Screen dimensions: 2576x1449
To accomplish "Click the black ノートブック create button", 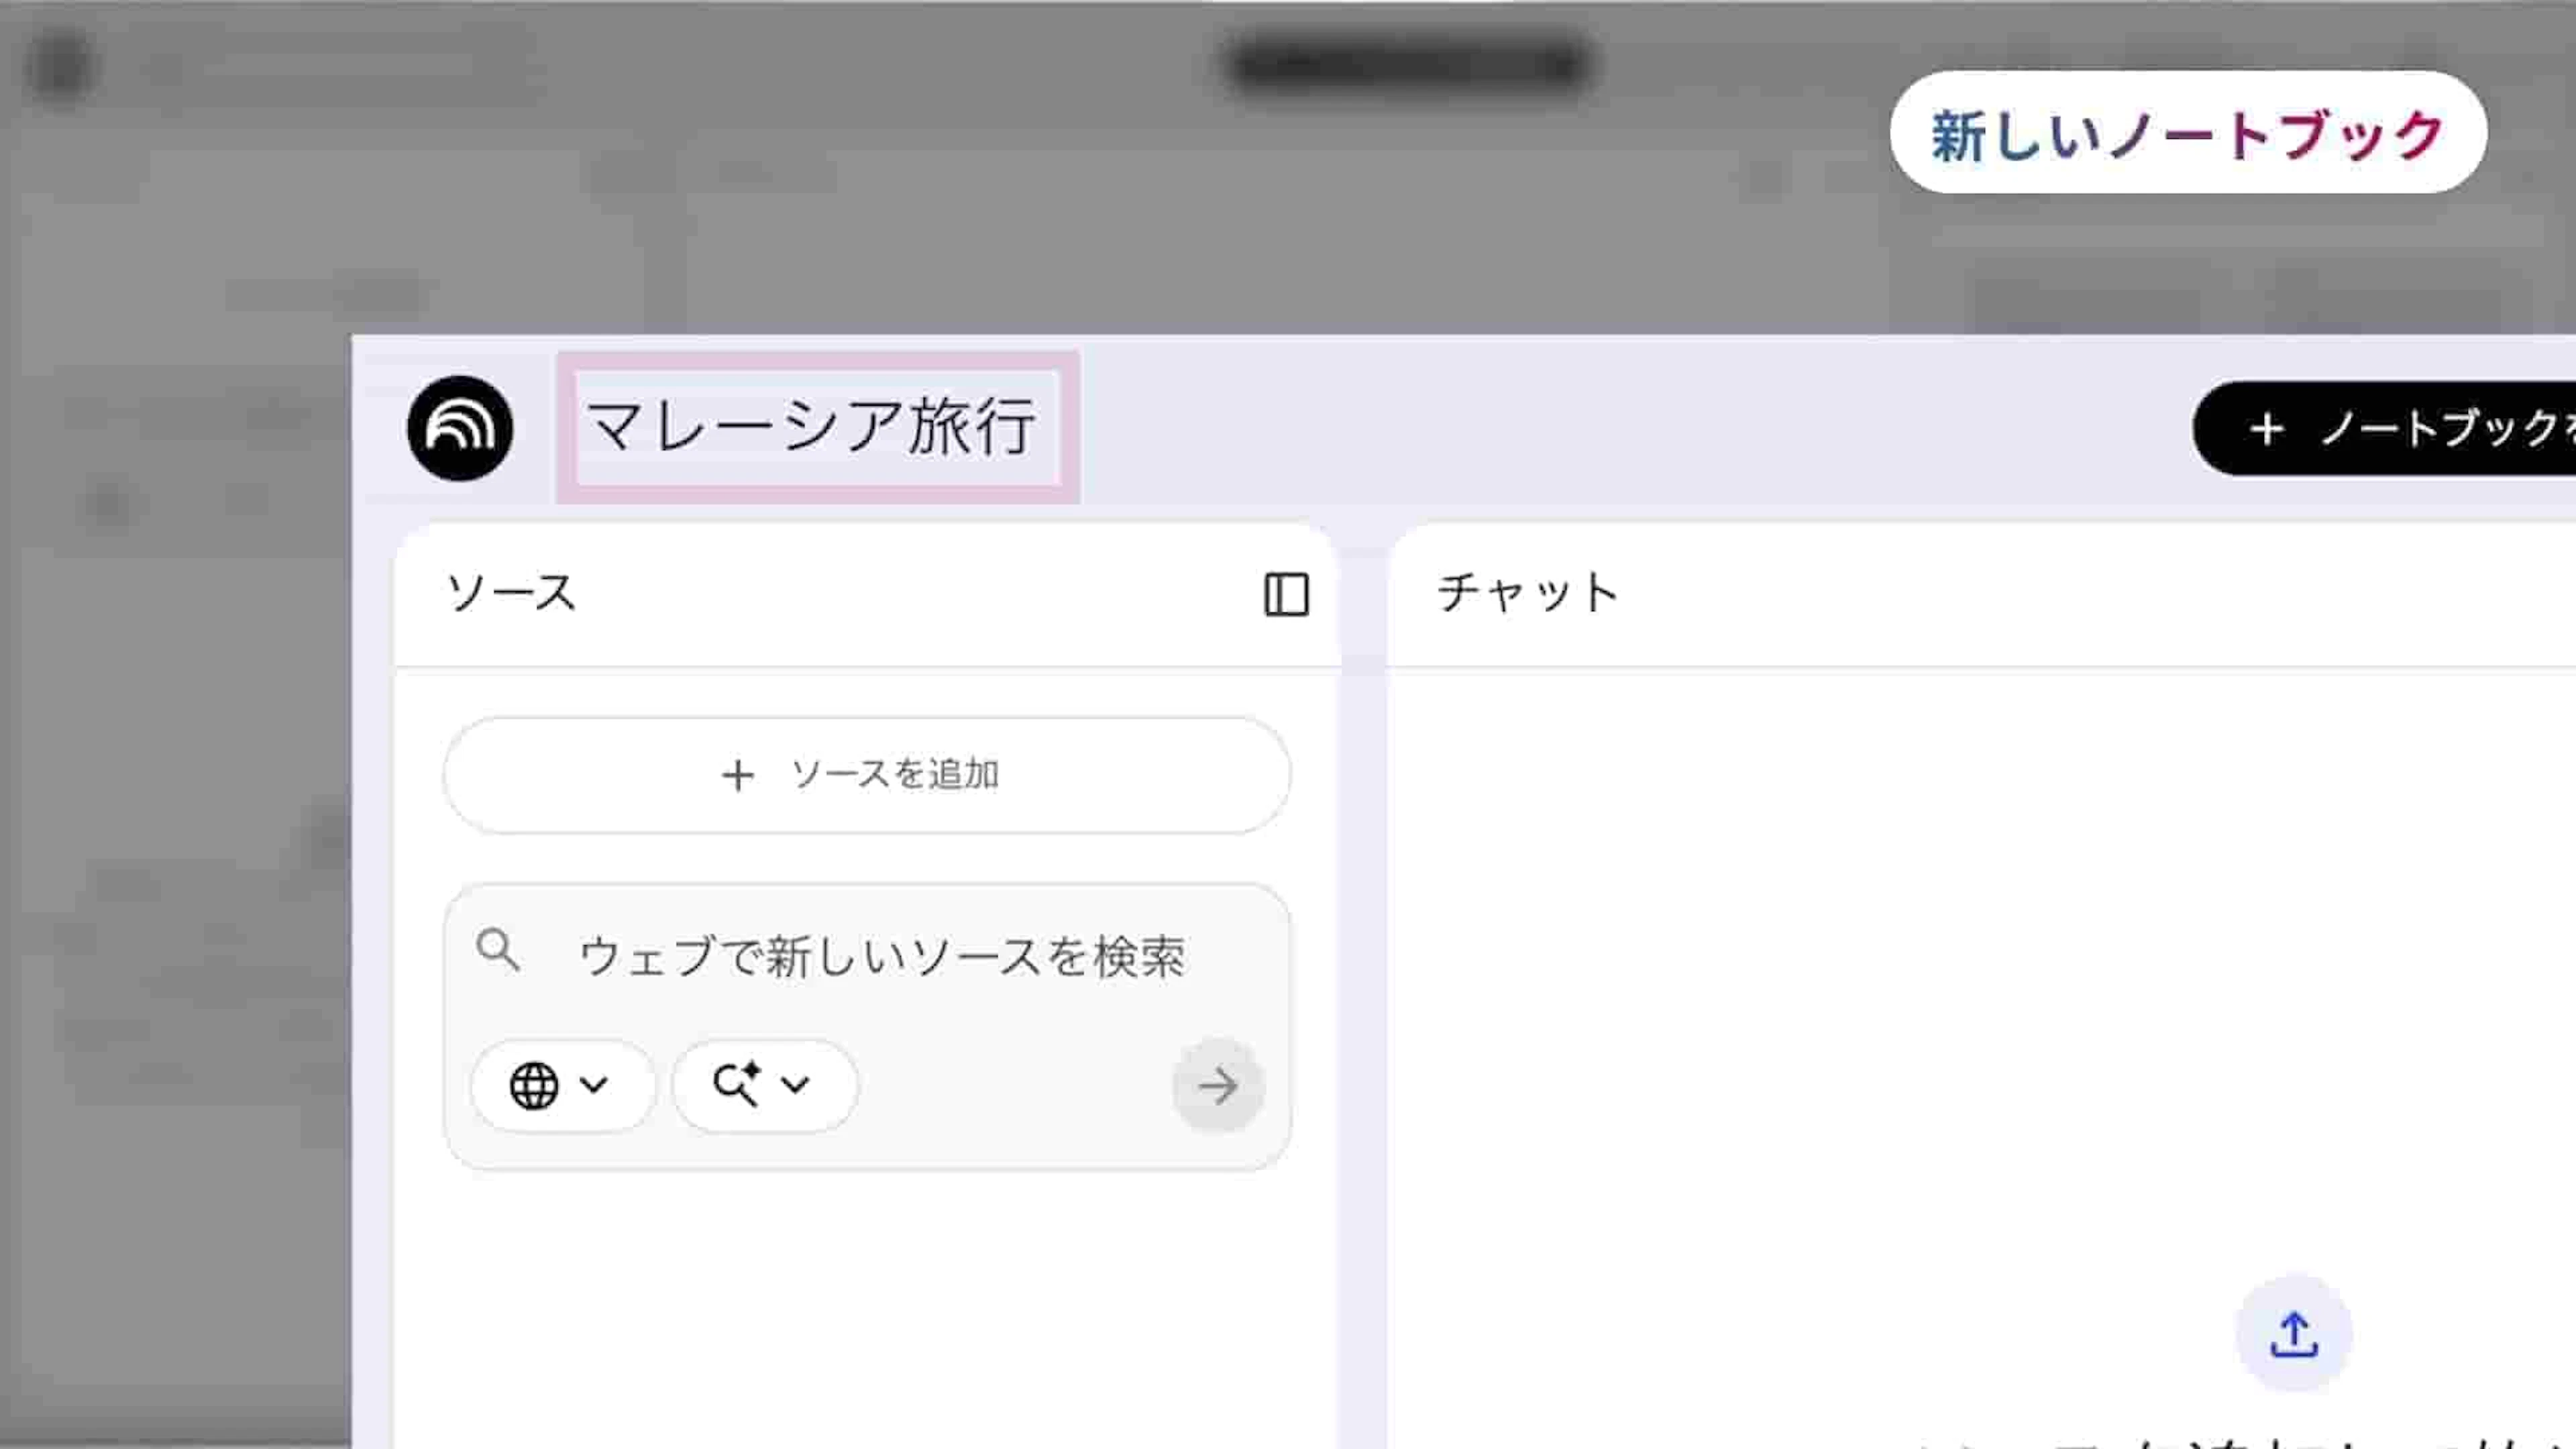I will 2400,429.
